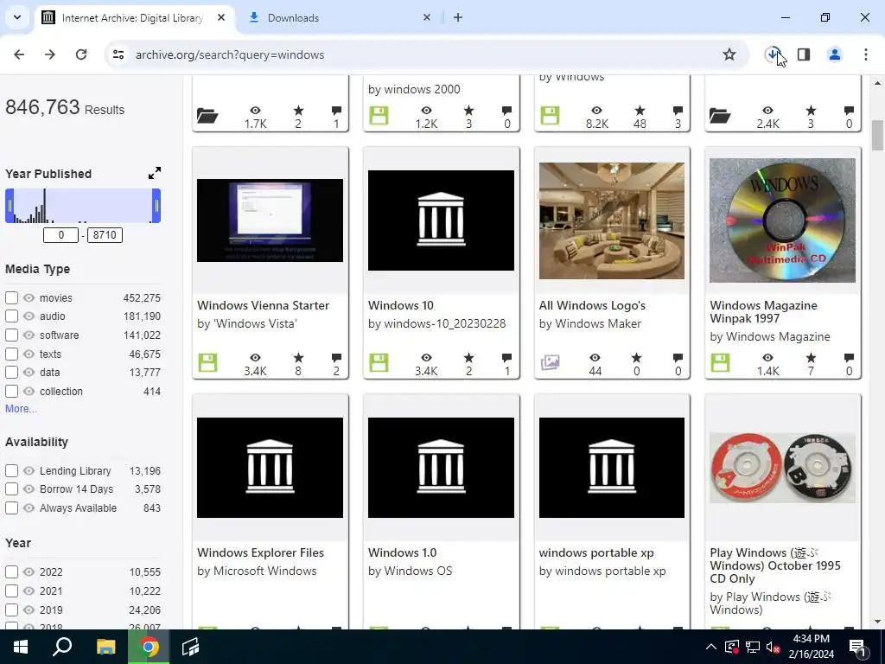Hide movies with its eye toggle
Image resolution: width=885 pixels, height=664 pixels.
tap(29, 297)
